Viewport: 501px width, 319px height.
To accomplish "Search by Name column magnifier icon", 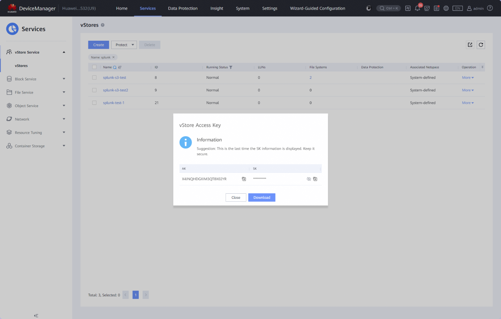I will (115, 67).
